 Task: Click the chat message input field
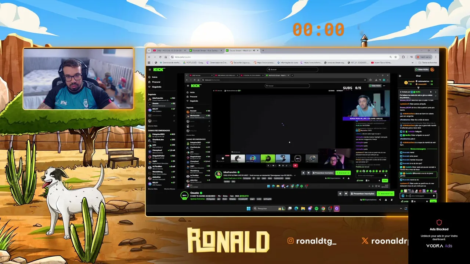pyautogui.click(x=418, y=196)
